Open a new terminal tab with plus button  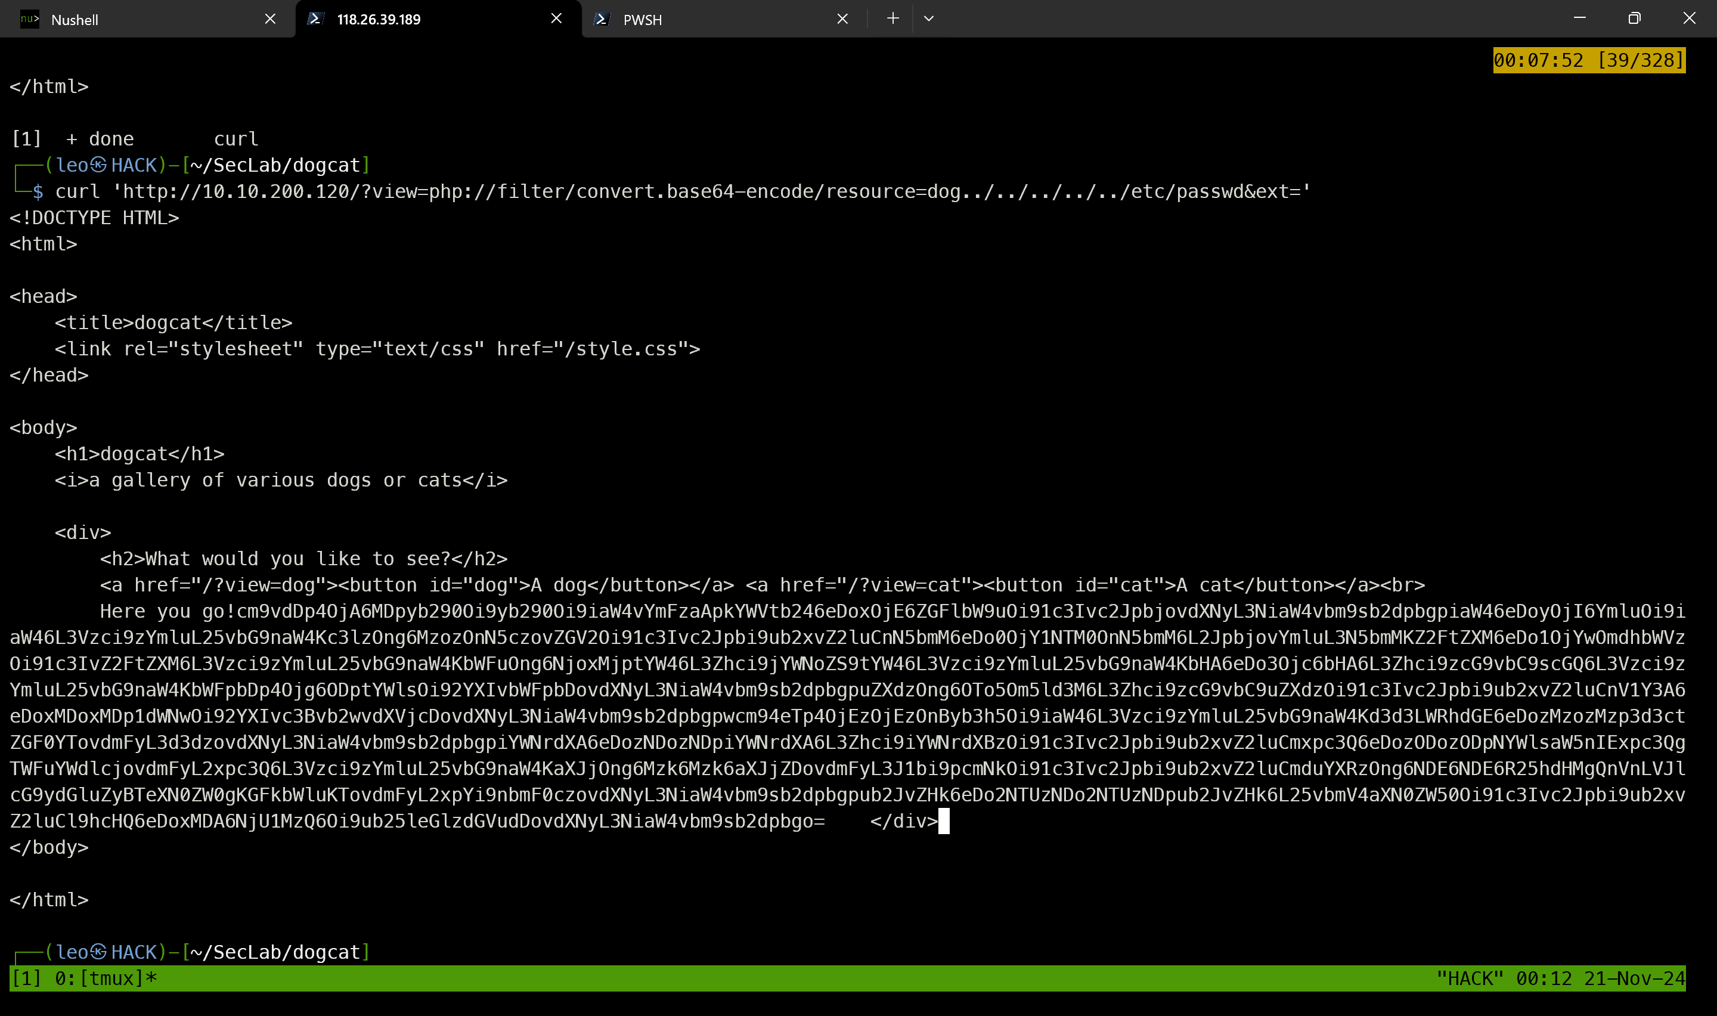[x=892, y=18]
